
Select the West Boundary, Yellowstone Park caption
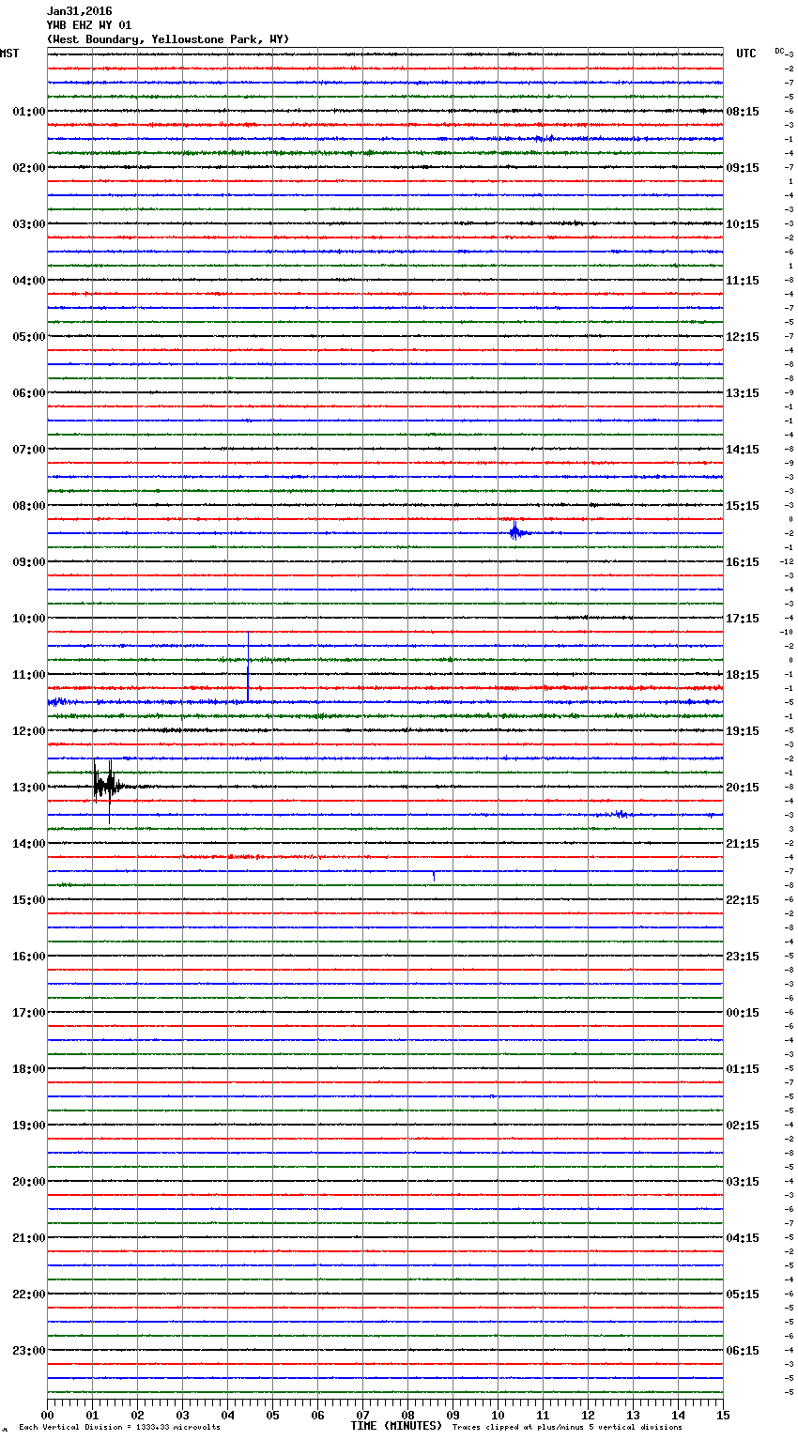coord(168,39)
